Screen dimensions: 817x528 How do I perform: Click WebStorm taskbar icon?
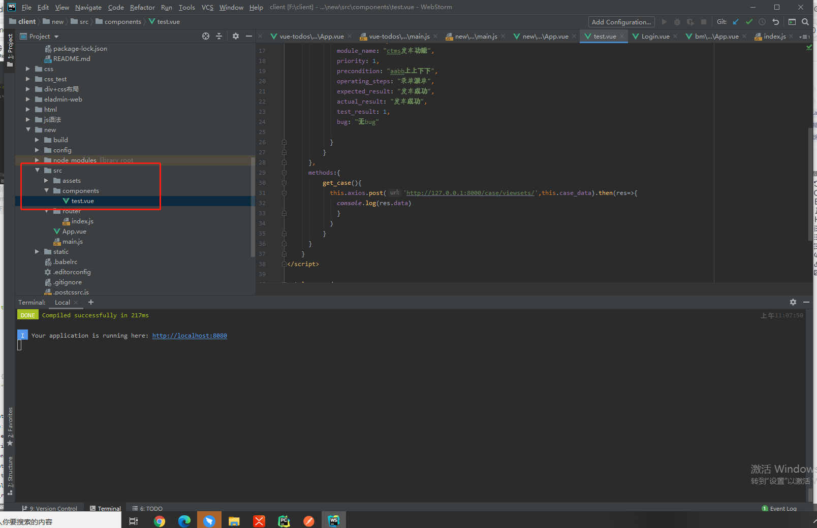[x=334, y=521]
